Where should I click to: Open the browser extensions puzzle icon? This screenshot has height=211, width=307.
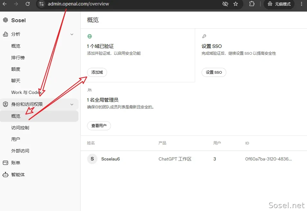coord(252,4)
